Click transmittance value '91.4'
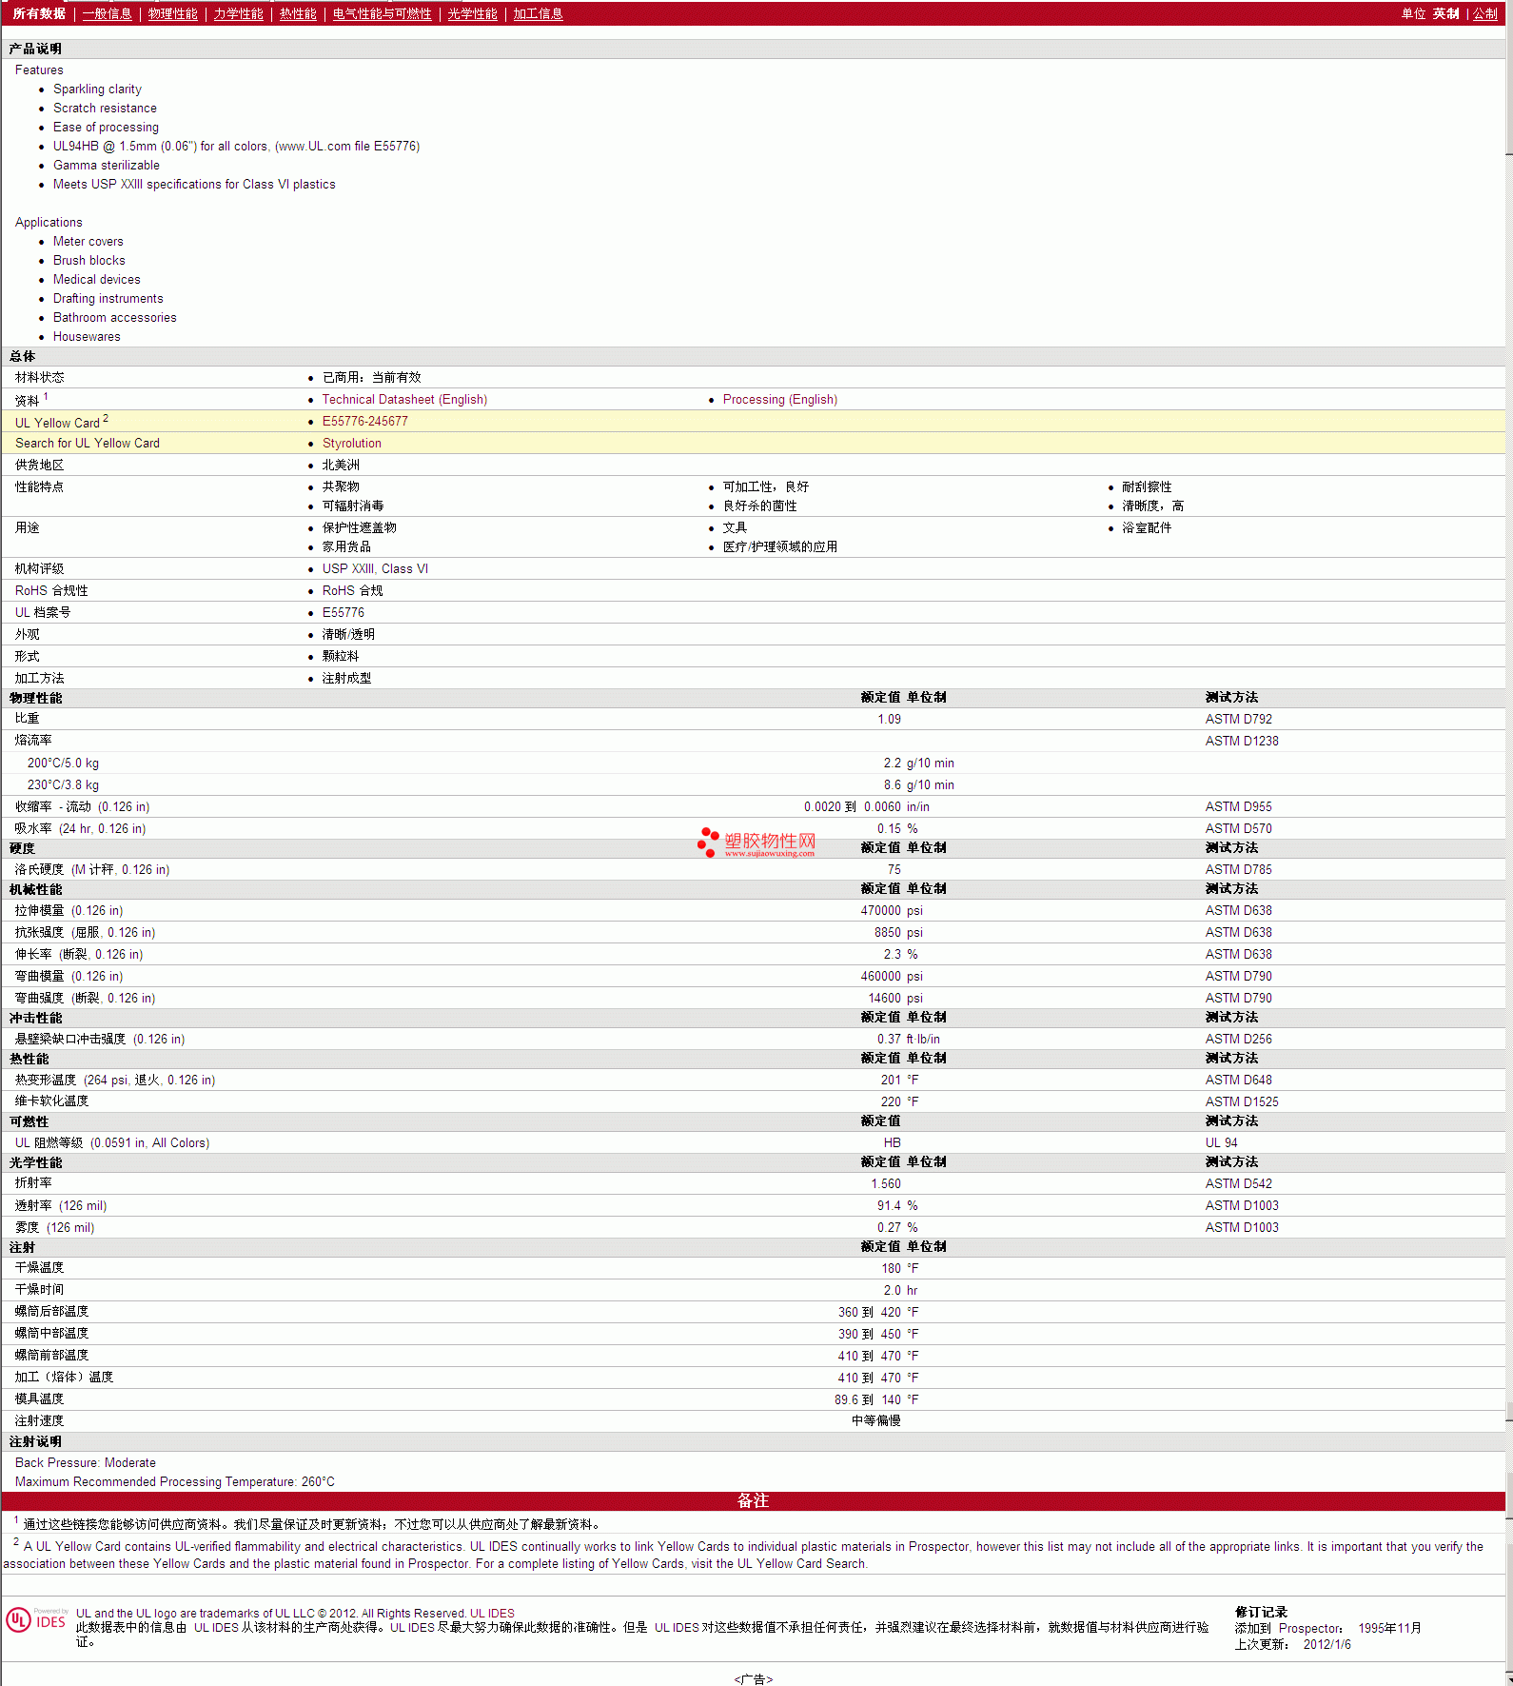This screenshot has width=1513, height=1686. (889, 1206)
